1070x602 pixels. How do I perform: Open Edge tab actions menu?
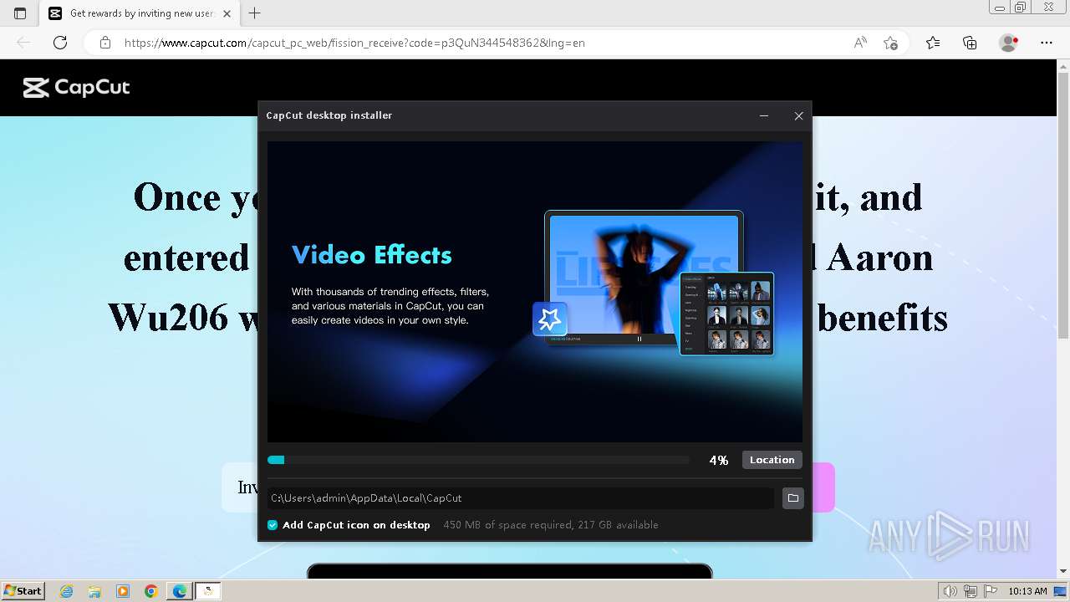[x=20, y=13]
